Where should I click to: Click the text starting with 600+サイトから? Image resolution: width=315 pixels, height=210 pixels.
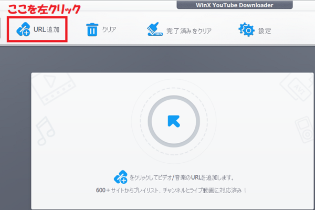tap(171, 190)
